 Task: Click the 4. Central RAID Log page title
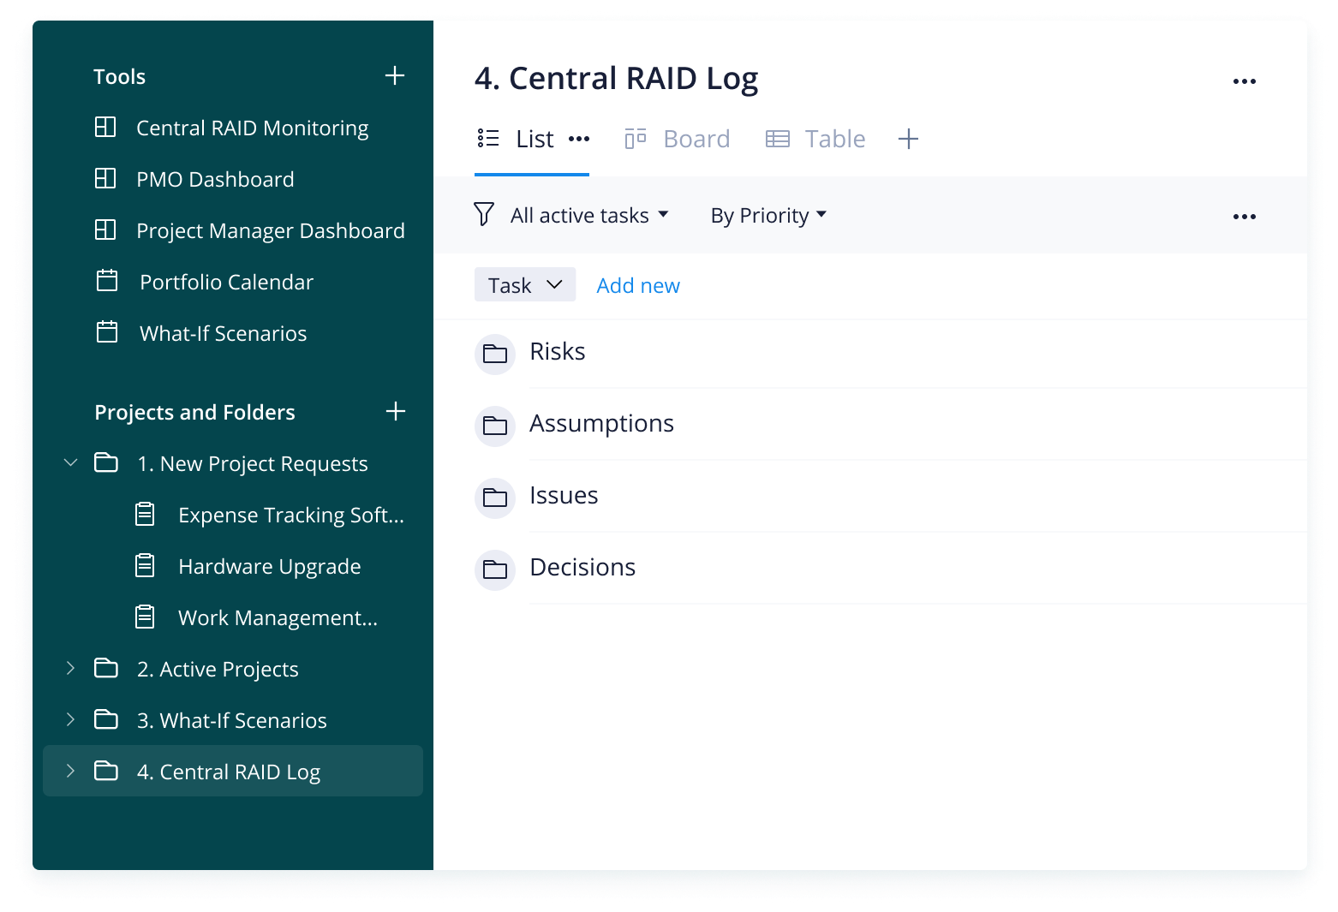point(617,78)
